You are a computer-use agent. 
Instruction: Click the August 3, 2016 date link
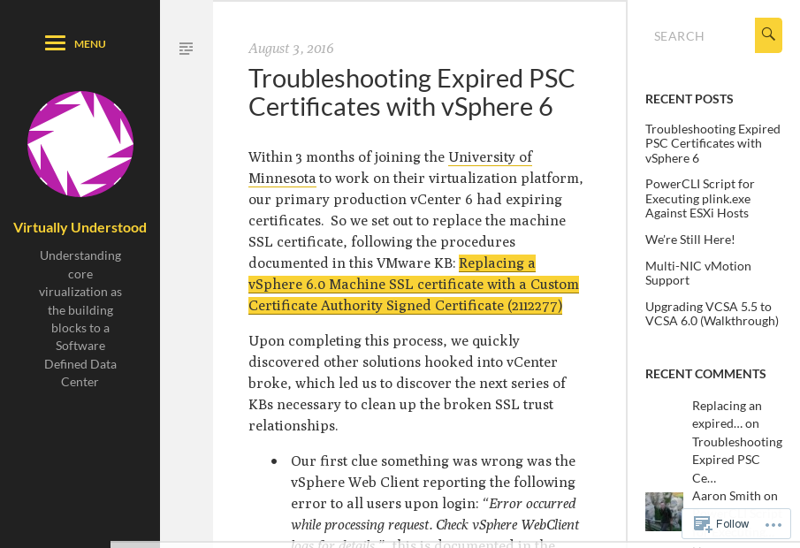291,49
